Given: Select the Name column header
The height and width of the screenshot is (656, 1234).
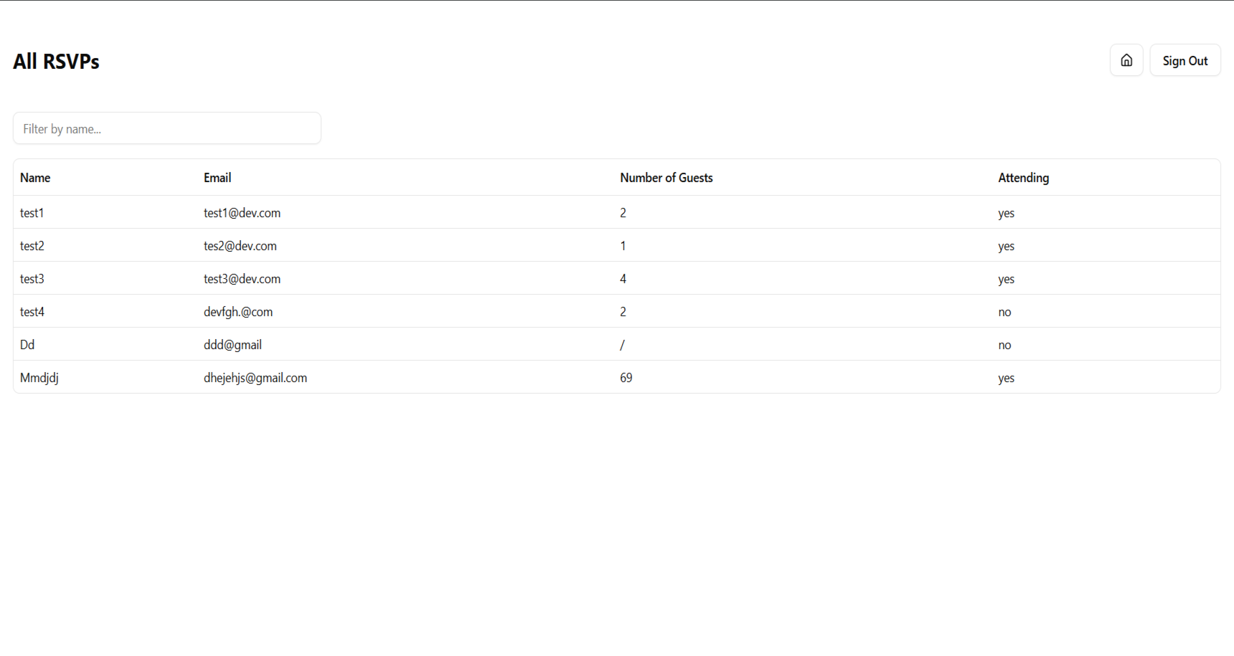Looking at the screenshot, I should (x=35, y=178).
